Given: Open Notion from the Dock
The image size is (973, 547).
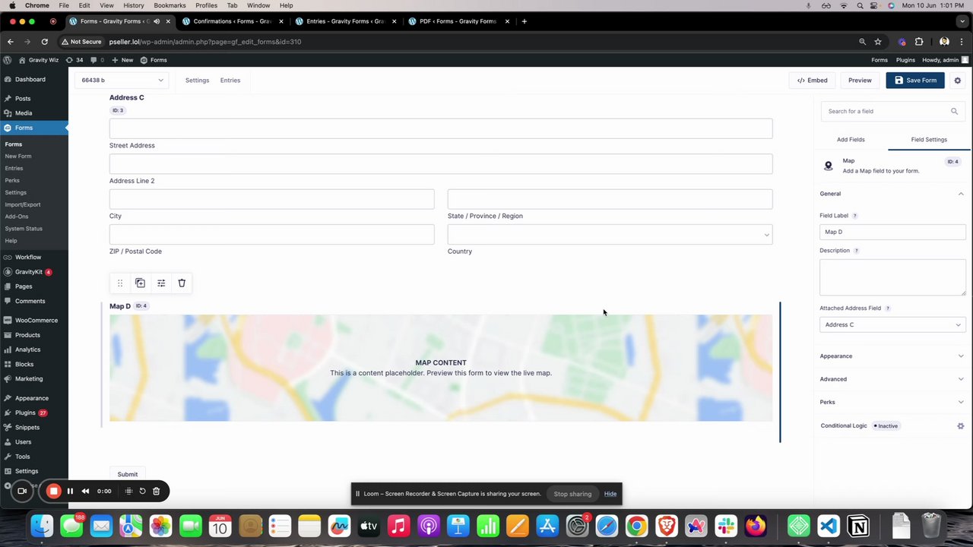Looking at the screenshot, I should [x=858, y=526].
